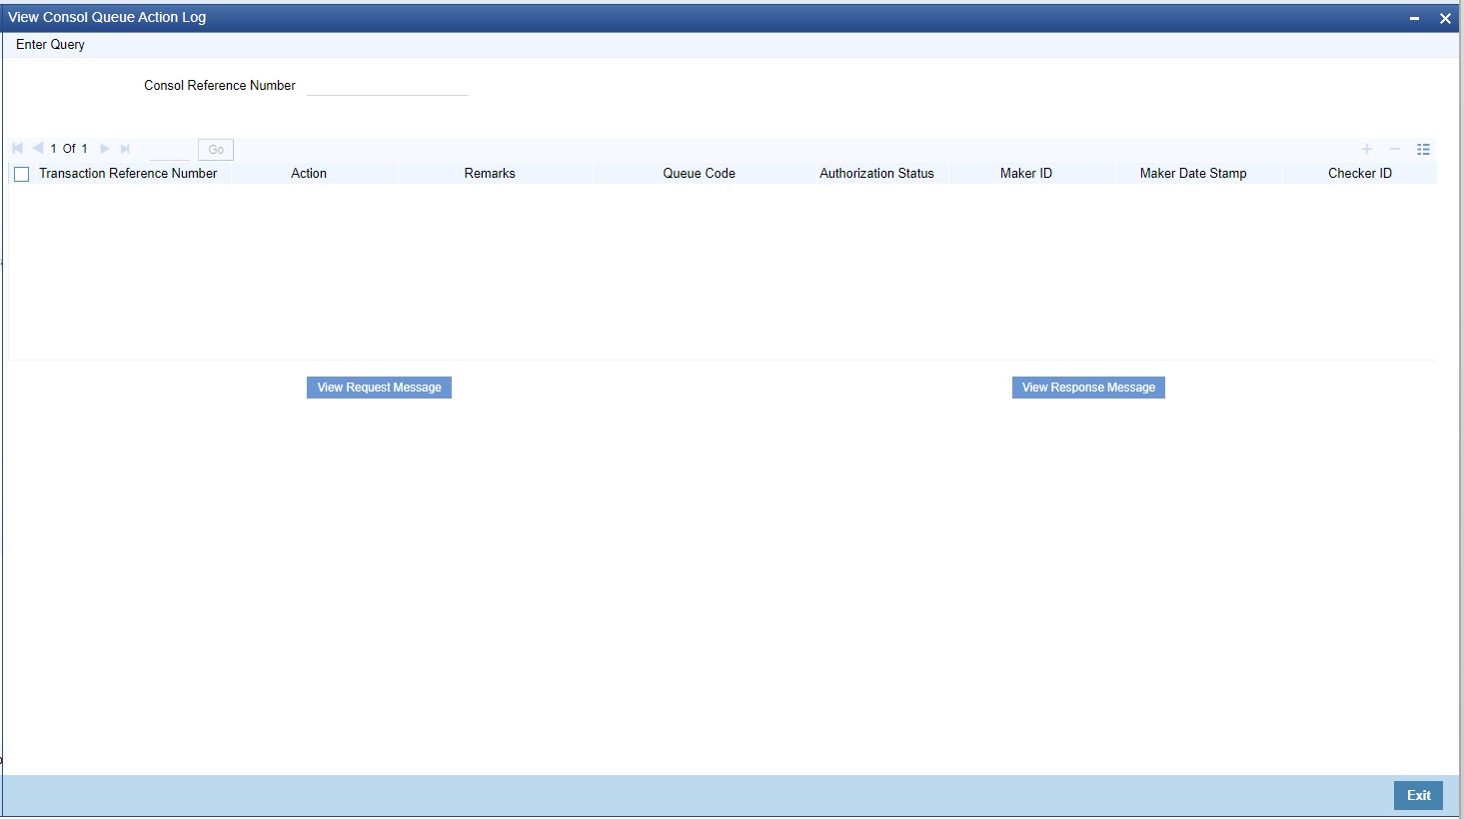Click the Maker ID column header
The image size is (1464, 819).
[1026, 174]
